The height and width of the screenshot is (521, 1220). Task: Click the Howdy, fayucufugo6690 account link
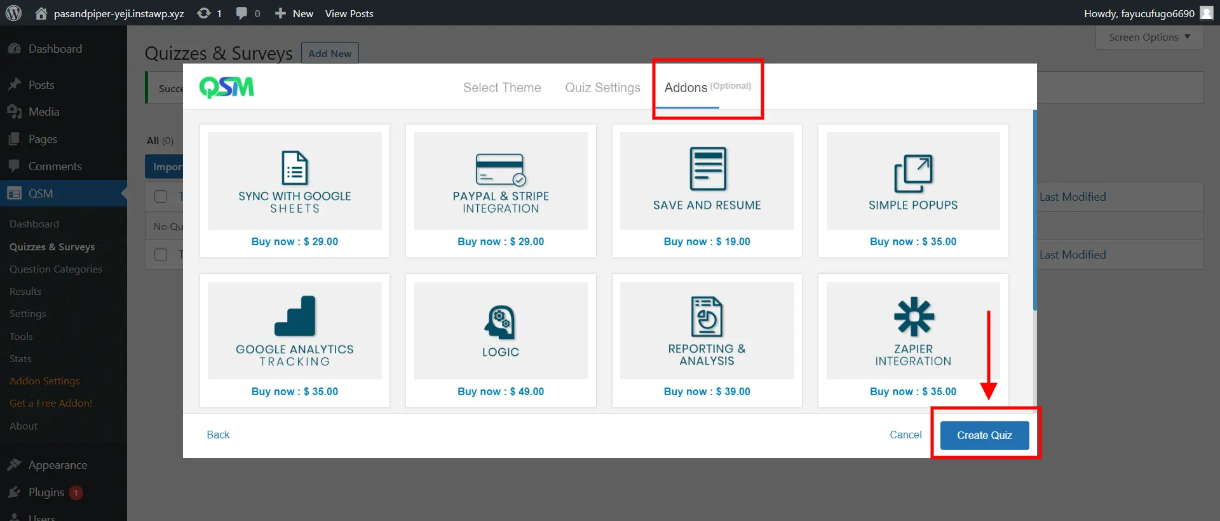tap(1139, 13)
